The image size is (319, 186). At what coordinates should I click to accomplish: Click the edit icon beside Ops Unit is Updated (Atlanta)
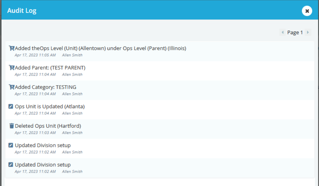(x=11, y=106)
